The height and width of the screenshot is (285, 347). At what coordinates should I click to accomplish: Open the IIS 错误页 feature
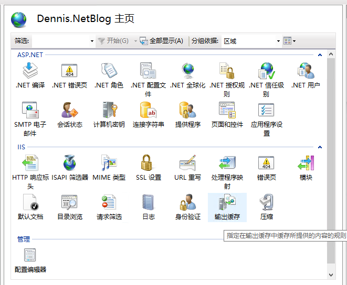tap(267, 168)
